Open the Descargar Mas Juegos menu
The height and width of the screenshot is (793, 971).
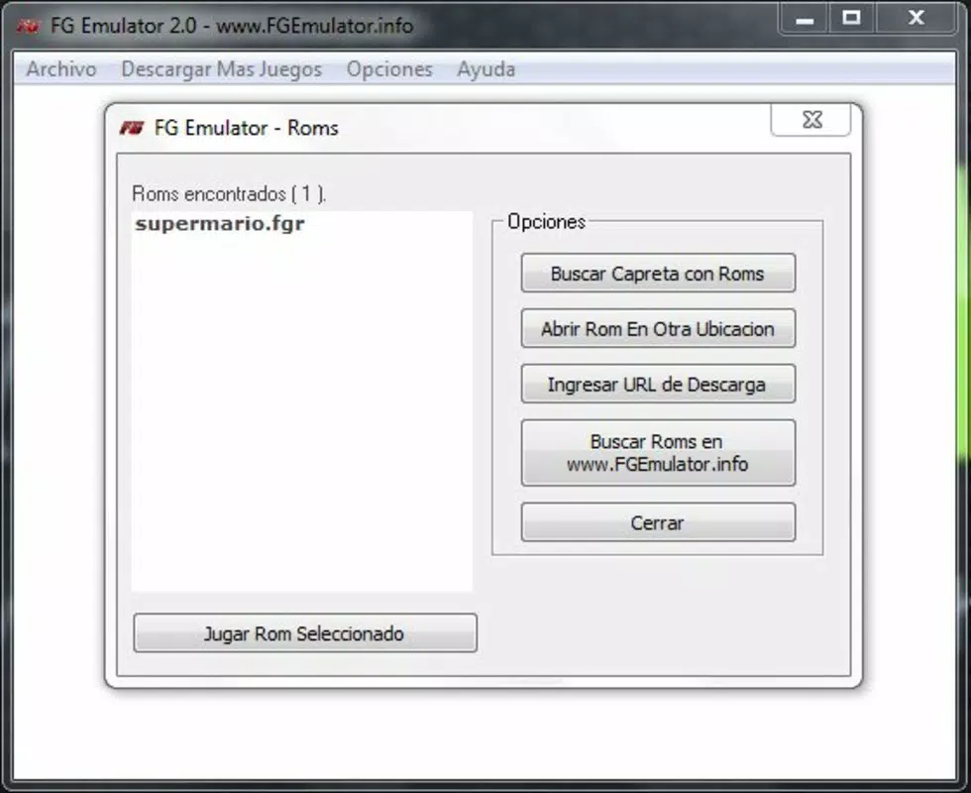click(x=222, y=68)
